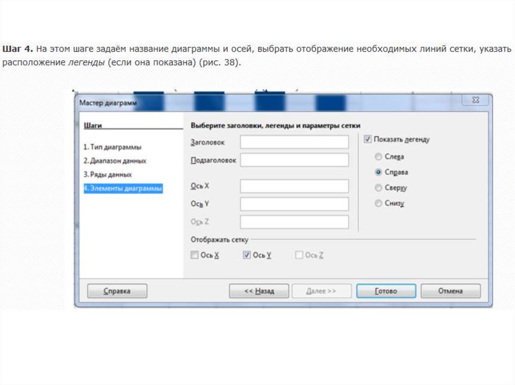
Task: Select the Слева legend position
Action: (x=378, y=157)
